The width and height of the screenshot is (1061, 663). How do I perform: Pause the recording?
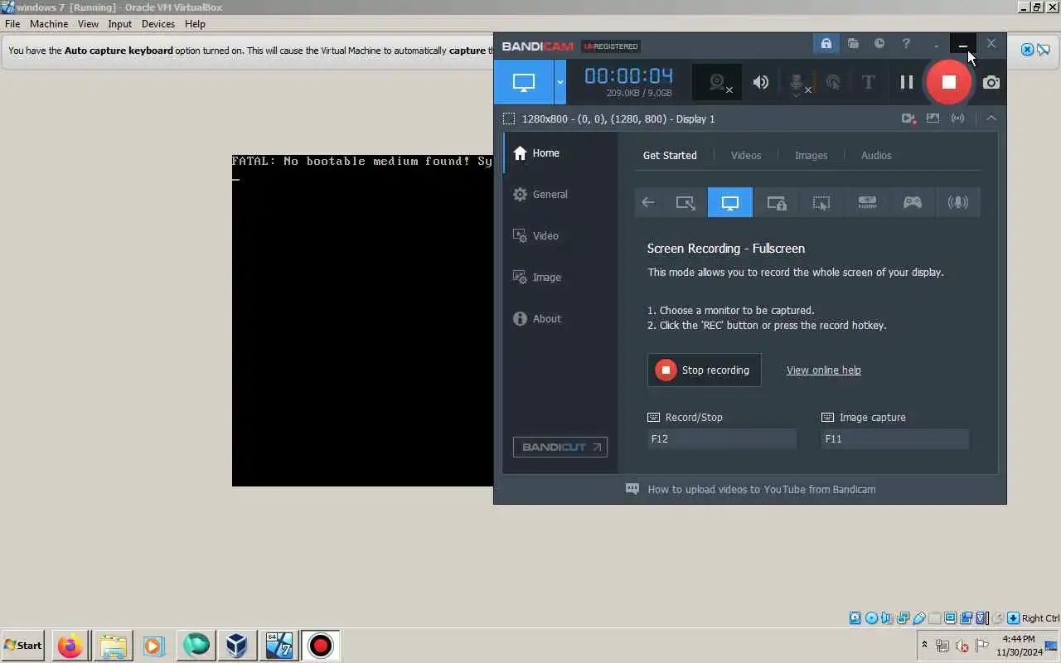click(907, 82)
